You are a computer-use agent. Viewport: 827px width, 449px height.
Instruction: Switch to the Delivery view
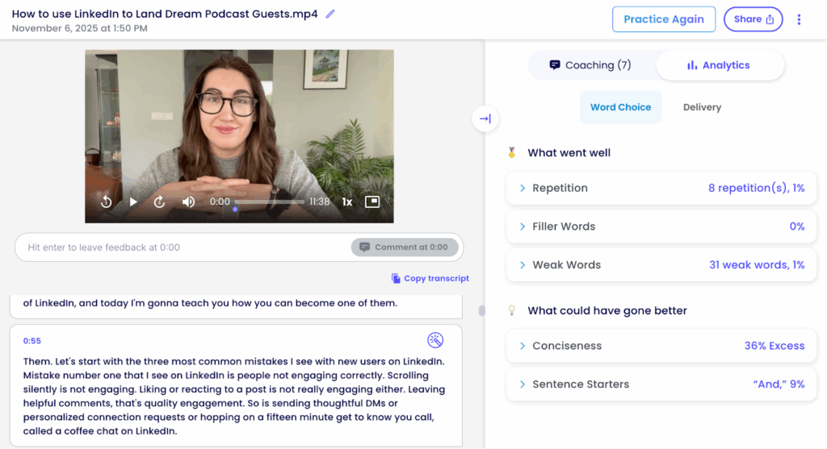click(702, 107)
